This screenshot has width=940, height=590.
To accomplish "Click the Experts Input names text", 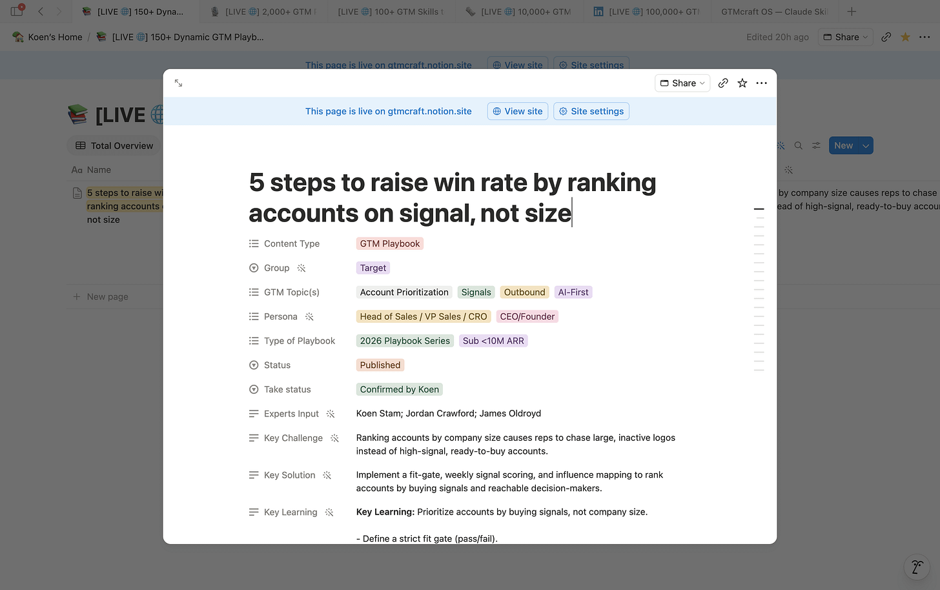I will point(449,414).
